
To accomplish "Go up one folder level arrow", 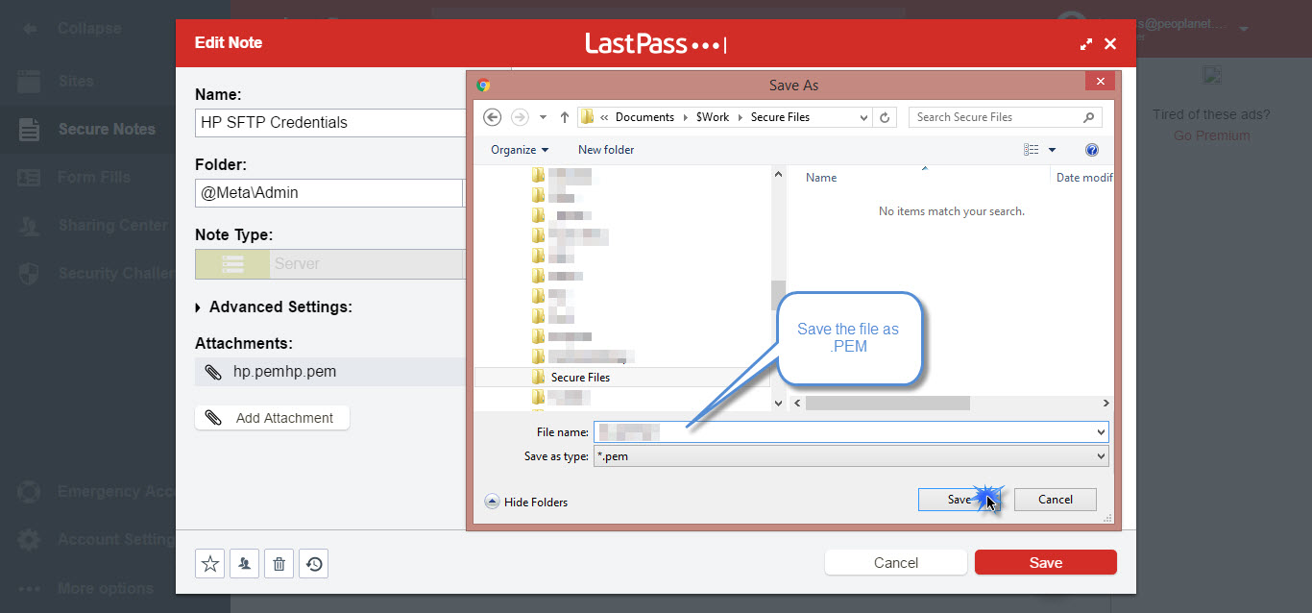I will pyautogui.click(x=565, y=117).
